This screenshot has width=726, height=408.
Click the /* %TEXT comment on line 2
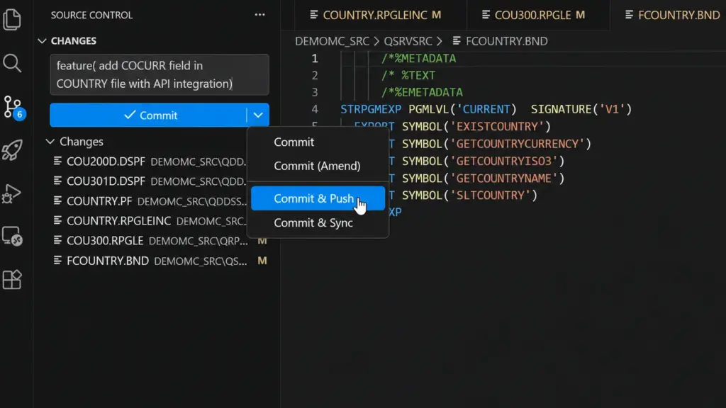[408, 75]
